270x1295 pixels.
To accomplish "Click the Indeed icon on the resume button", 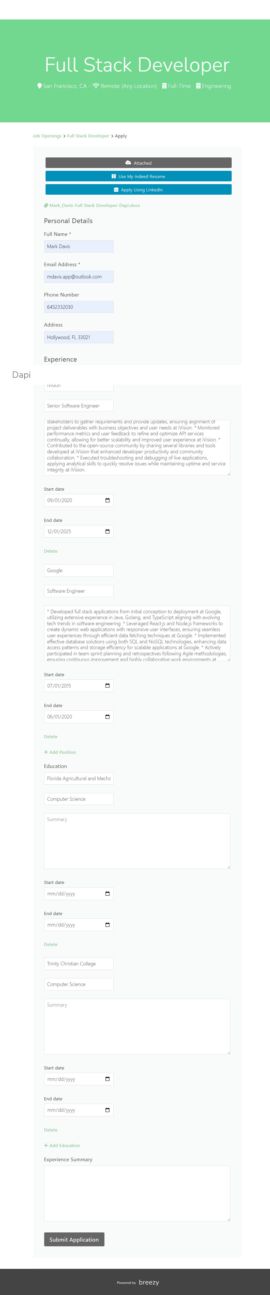I will (x=113, y=176).
